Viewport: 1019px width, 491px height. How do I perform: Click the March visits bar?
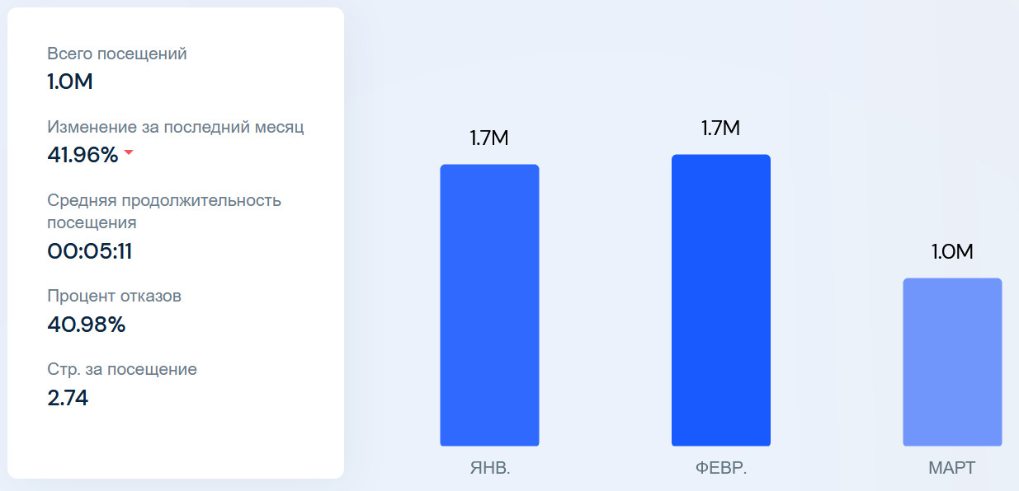click(952, 362)
